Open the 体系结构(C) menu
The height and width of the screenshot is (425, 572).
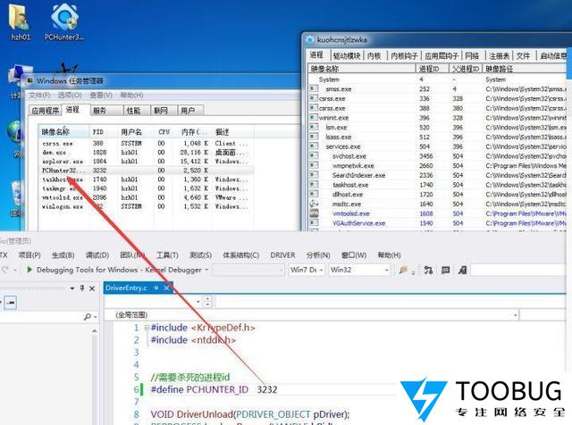click(240, 255)
